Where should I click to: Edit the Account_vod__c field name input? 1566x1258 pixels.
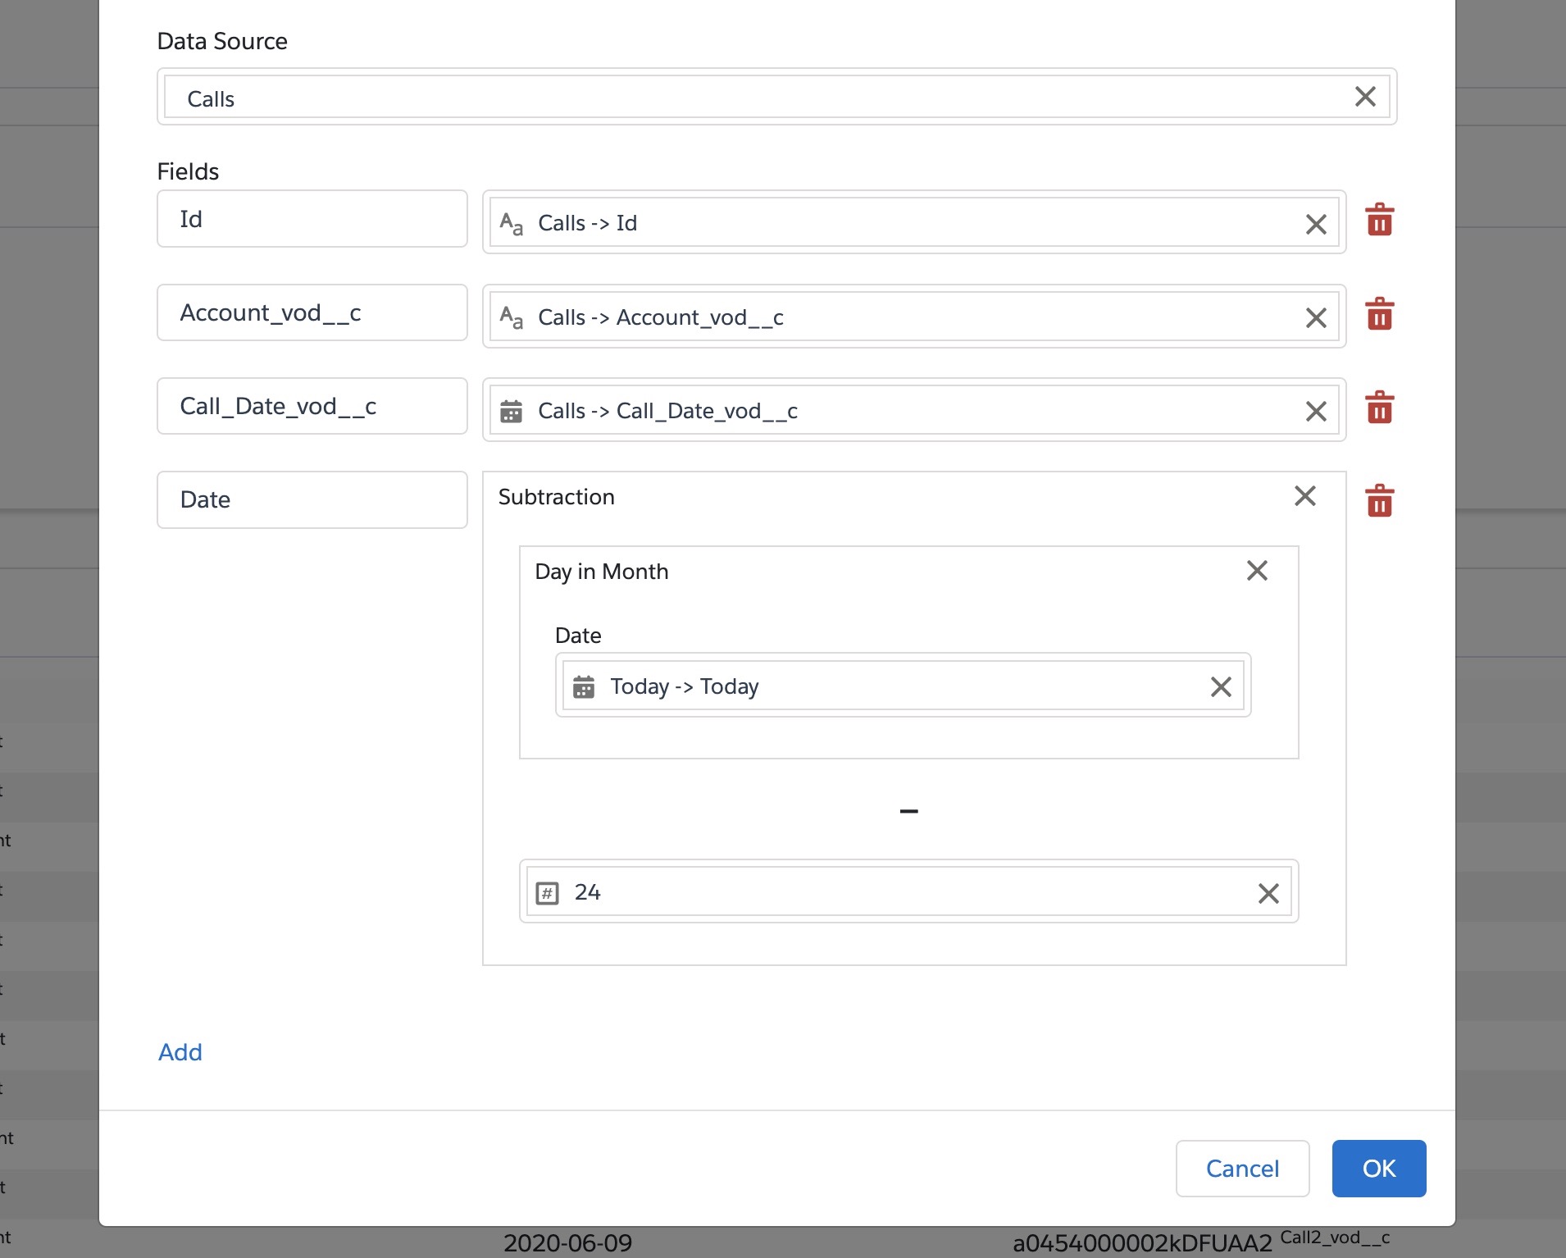(x=312, y=313)
